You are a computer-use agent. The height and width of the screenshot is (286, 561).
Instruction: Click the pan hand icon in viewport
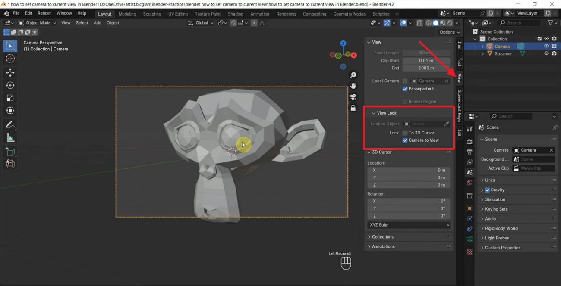tap(353, 86)
